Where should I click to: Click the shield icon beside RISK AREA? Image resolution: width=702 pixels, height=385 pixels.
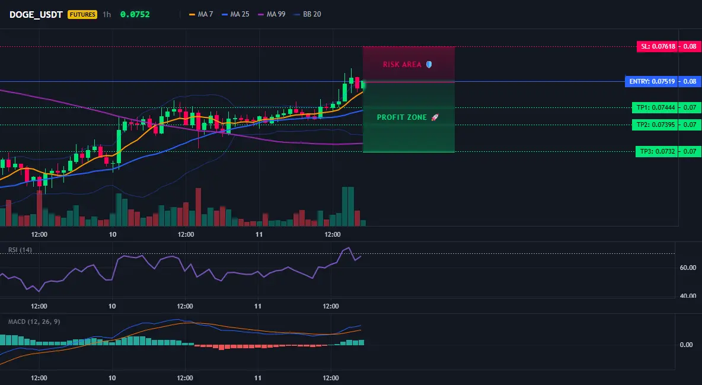tap(429, 65)
